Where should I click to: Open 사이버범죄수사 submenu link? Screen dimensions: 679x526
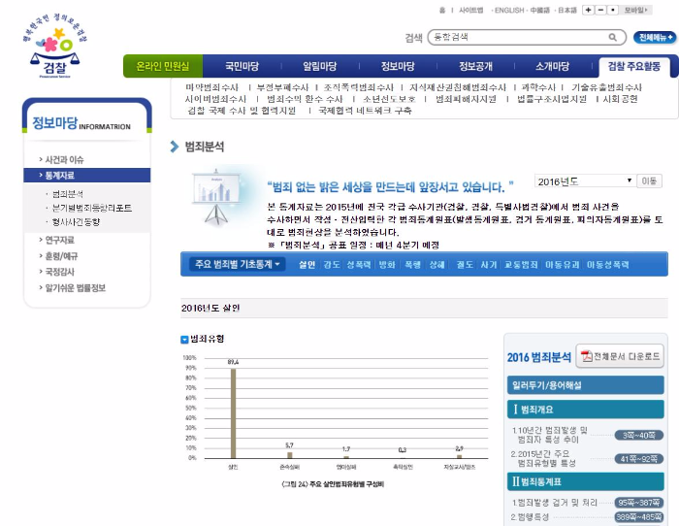(x=215, y=99)
